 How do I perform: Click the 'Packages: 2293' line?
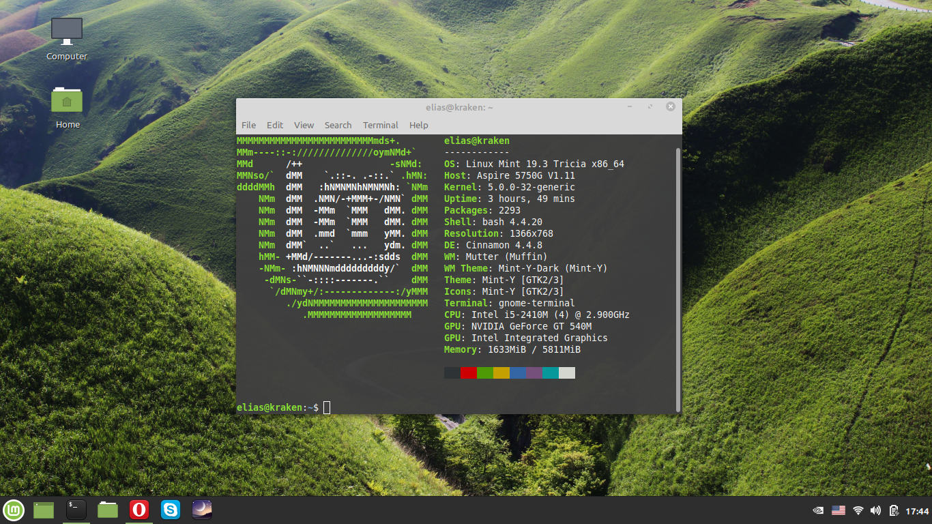(x=482, y=210)
